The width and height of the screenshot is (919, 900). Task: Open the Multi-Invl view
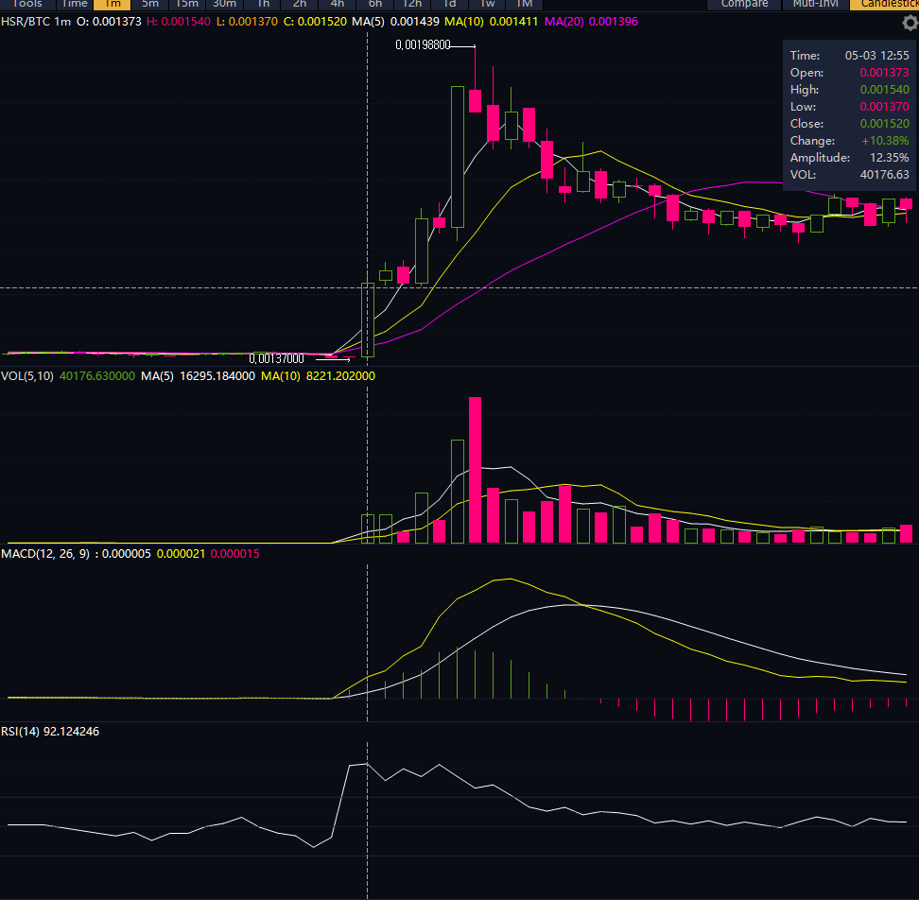click(815, 4)
